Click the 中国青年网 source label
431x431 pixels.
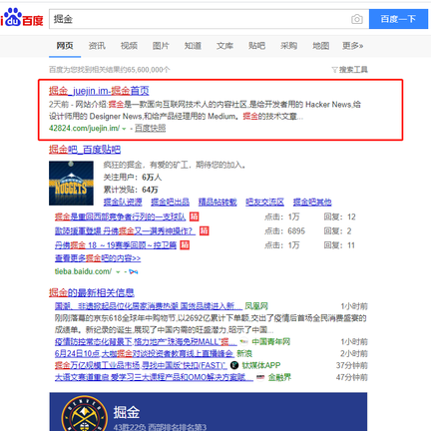click(271, 342)
